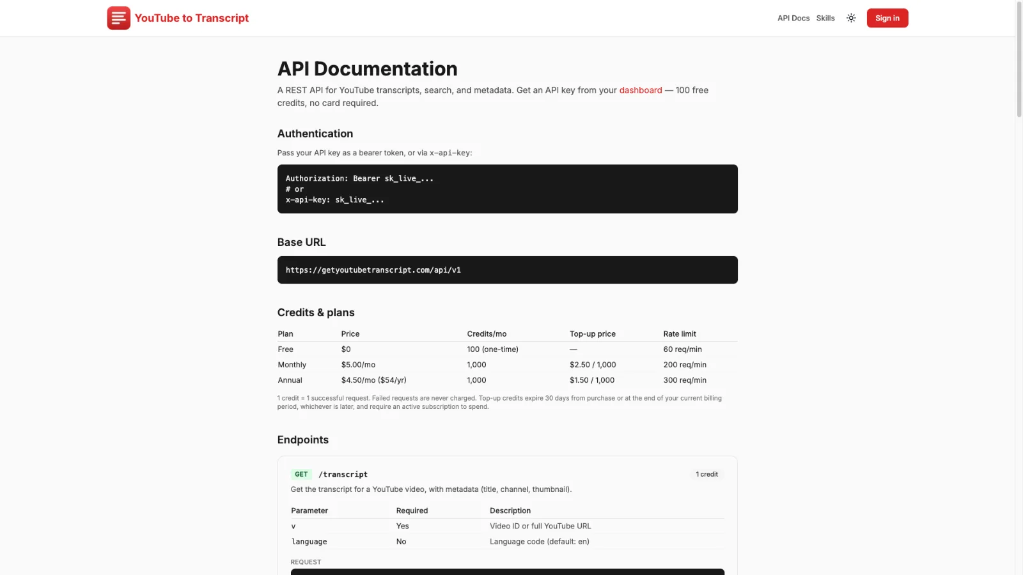Click the Endpoints section heading
The height and width of the screenshot is (575, 1023).
(x=303, y=440)
